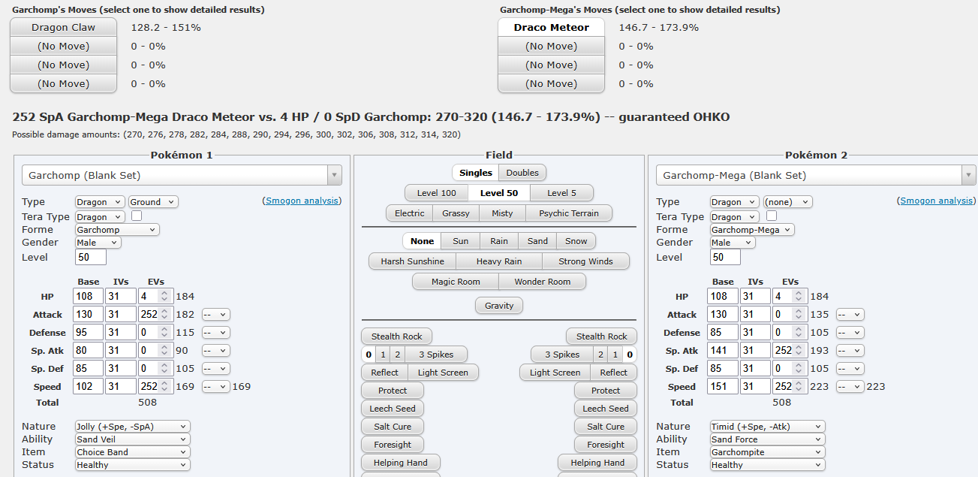Click Pokémon 1 Level input field

tap(90, 257)
